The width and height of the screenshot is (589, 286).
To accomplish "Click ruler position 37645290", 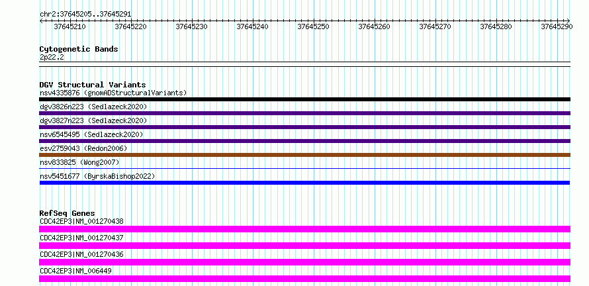I will pyautogui.click(x=557, y=26).
